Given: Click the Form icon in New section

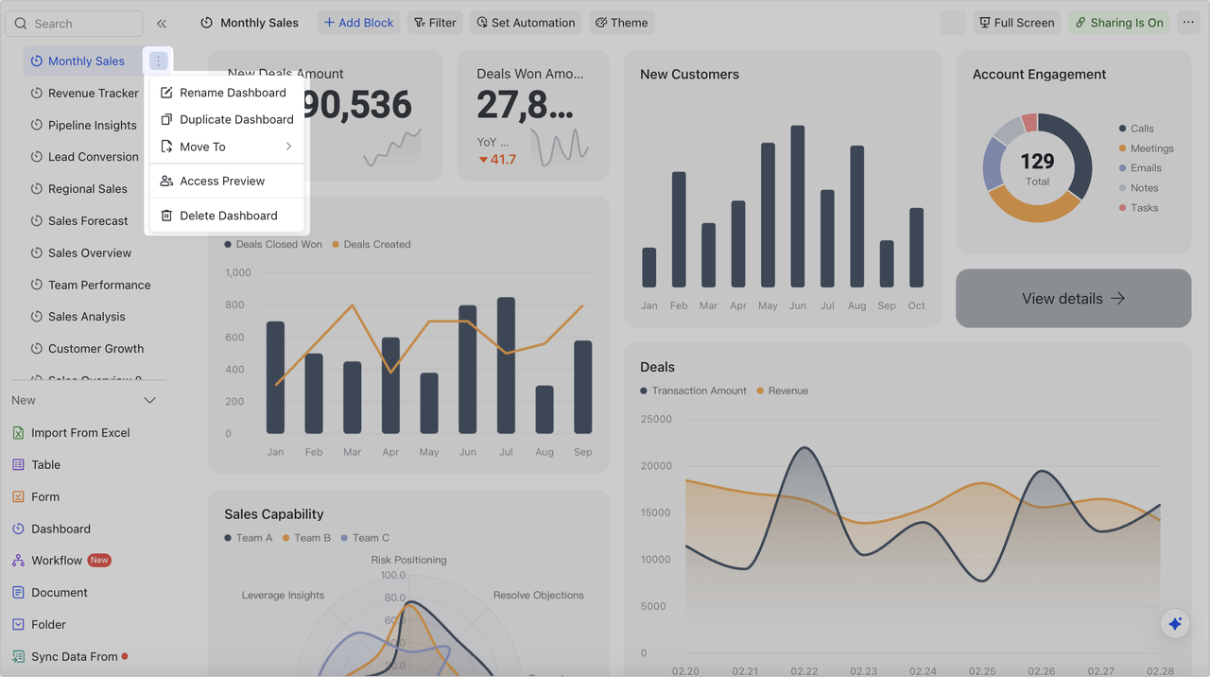Looking at the screenshot, I should tap(18, 497).
